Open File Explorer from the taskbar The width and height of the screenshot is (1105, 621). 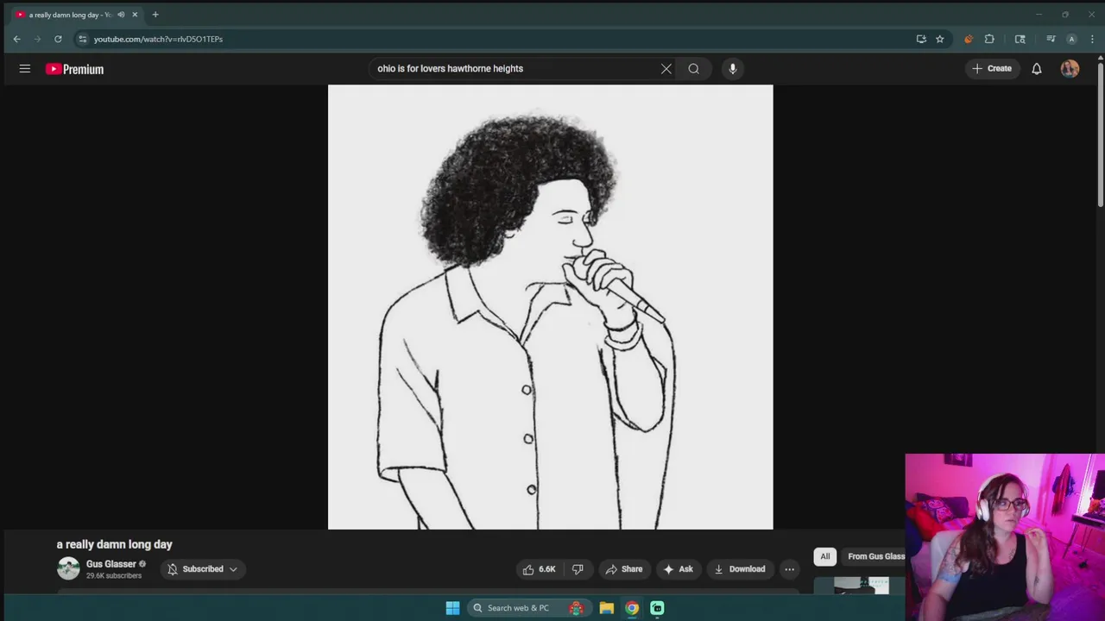607,608
